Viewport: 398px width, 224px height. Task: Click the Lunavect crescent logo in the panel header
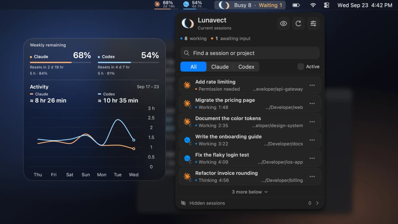tap(188, 23)
